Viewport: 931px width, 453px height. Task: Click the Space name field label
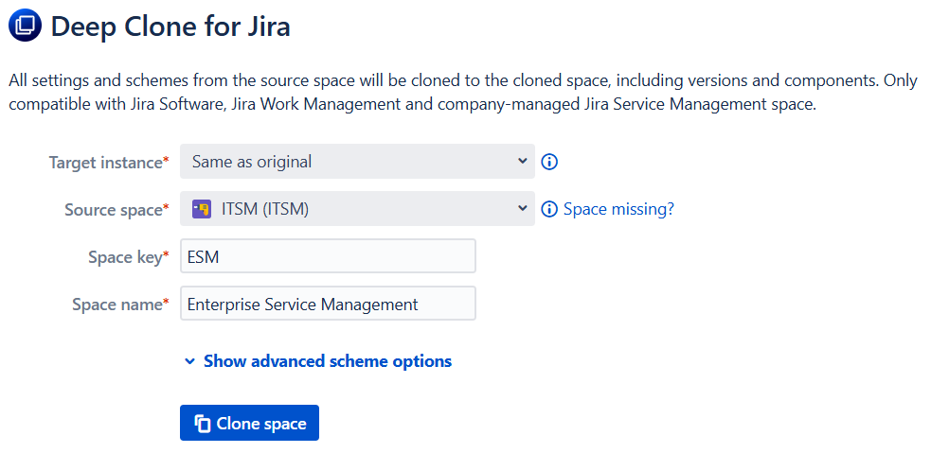[x=118, y=305]
